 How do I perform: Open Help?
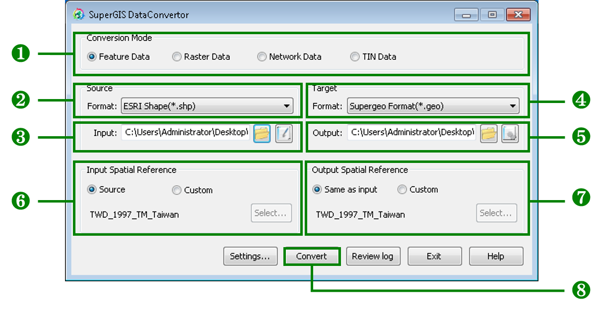tap(496, 257)
